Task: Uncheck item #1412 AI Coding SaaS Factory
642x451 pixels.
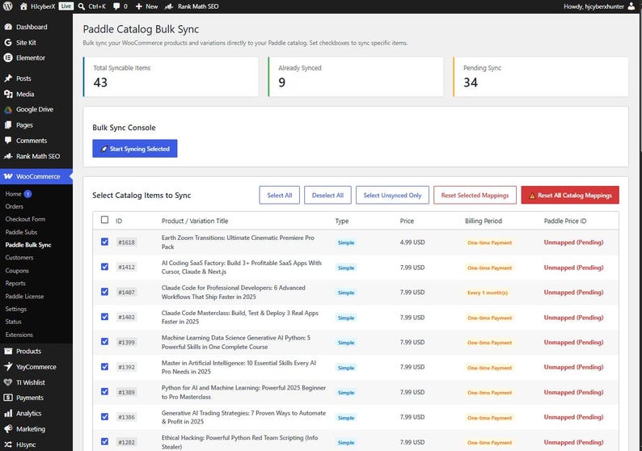Action: [105, 267]
